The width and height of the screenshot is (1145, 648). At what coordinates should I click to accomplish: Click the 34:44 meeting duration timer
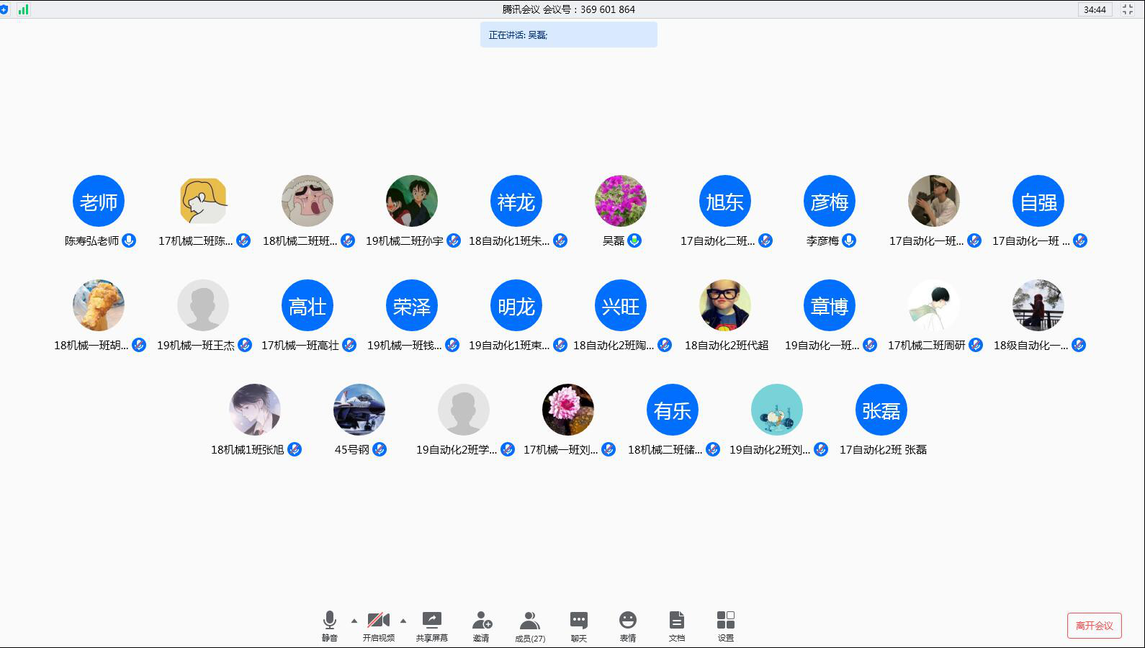[x=1095, y=9]
